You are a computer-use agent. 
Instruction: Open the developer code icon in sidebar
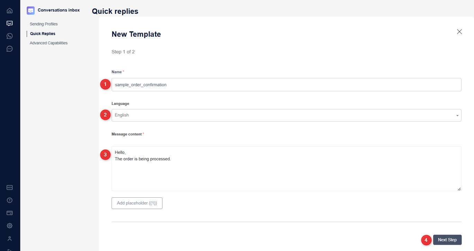(10, 188)
